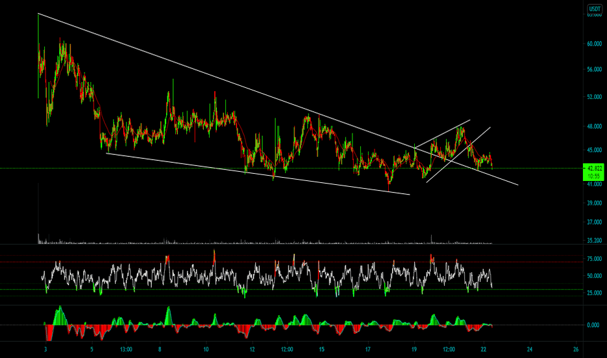Click the date label 8 on time axis
This screenshot has width=607, height=358.
click(160, 350)
